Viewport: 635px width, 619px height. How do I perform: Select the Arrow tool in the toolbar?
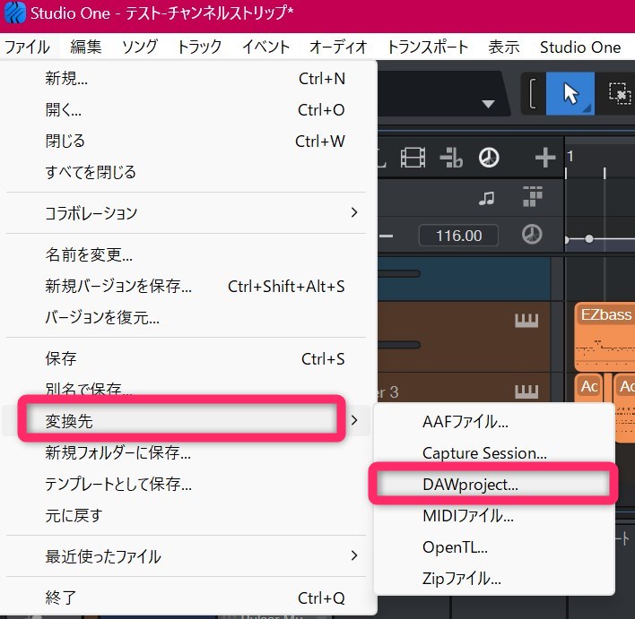pos(570,93)
